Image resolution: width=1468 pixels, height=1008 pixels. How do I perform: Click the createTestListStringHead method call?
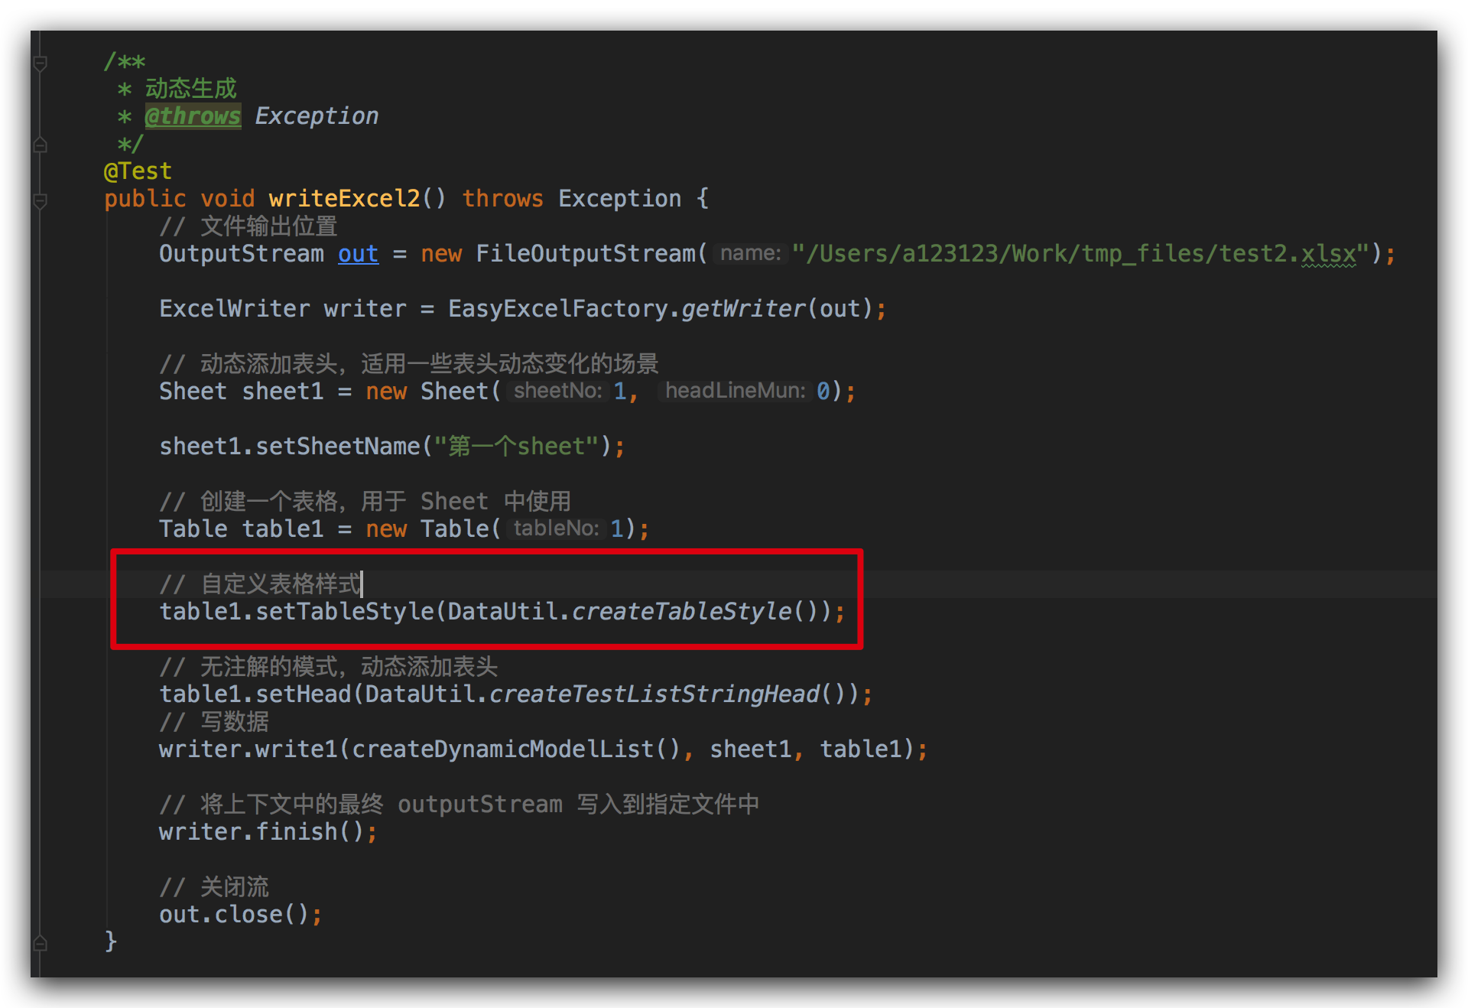pos(654,694)
